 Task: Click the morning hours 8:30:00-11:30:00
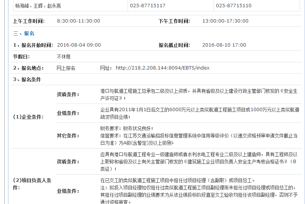click(x=78, y=21)
